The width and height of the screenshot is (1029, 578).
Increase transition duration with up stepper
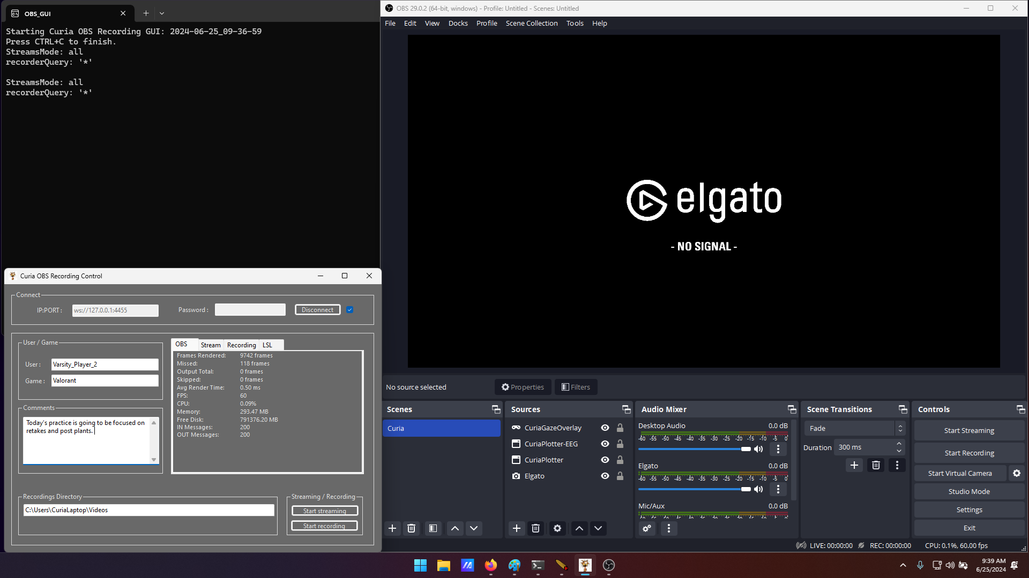click(899, 444)
